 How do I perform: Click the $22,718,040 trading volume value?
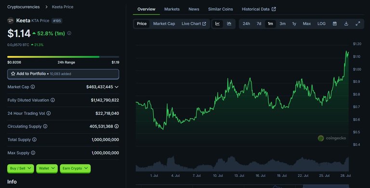click(107, 113)
